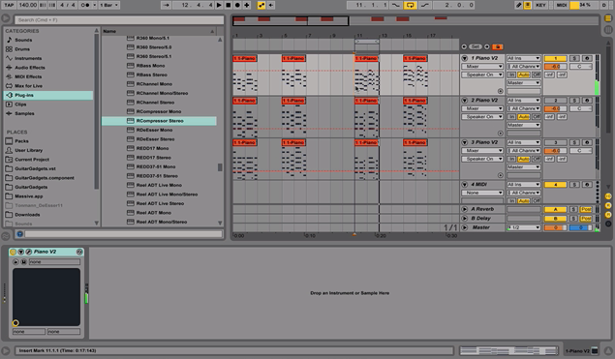Select the Instruments category

(28, 58)
